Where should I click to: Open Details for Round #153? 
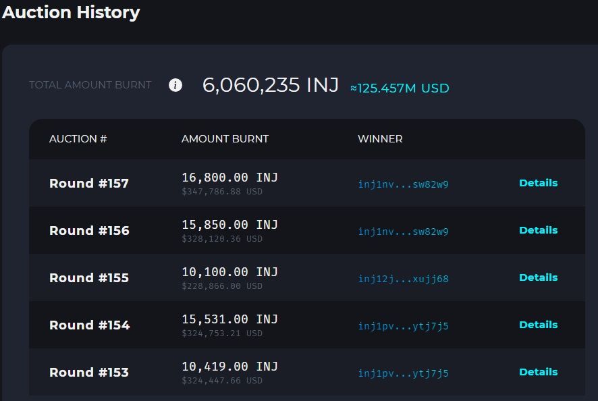538,372
